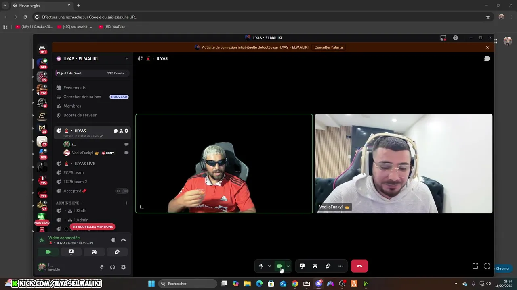Open new Chrome tab with plus button
Screen dimensions: 517x290
click(x=78, y=6)
